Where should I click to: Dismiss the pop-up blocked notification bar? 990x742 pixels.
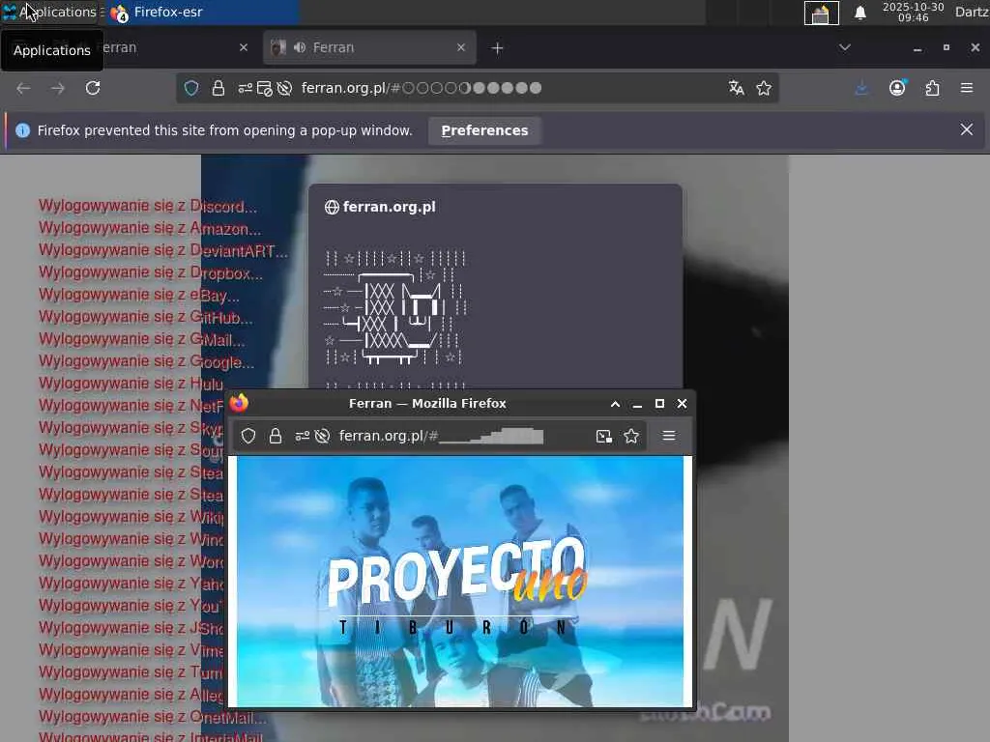967,129
